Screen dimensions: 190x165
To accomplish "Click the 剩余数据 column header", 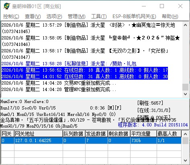I will [119, 134].
